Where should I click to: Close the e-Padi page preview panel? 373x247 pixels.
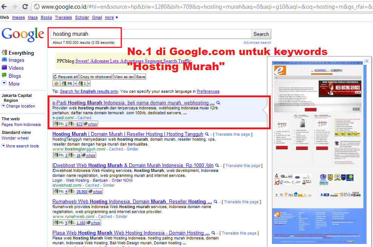[366, 61]
